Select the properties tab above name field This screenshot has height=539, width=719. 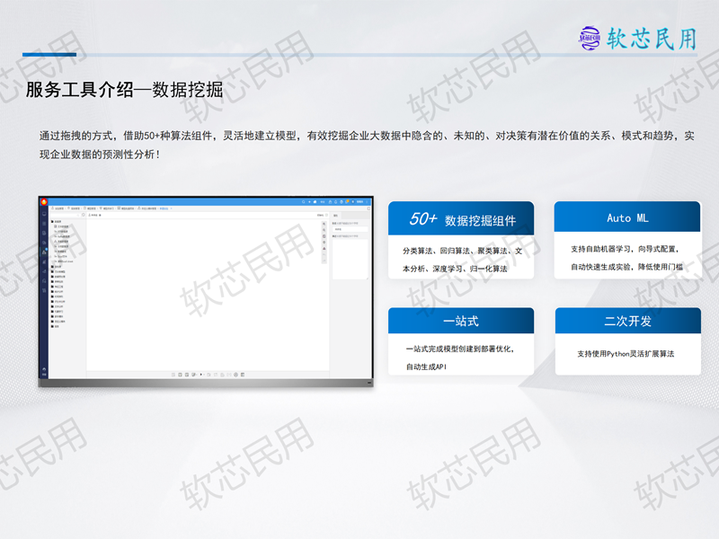(335, 216)
